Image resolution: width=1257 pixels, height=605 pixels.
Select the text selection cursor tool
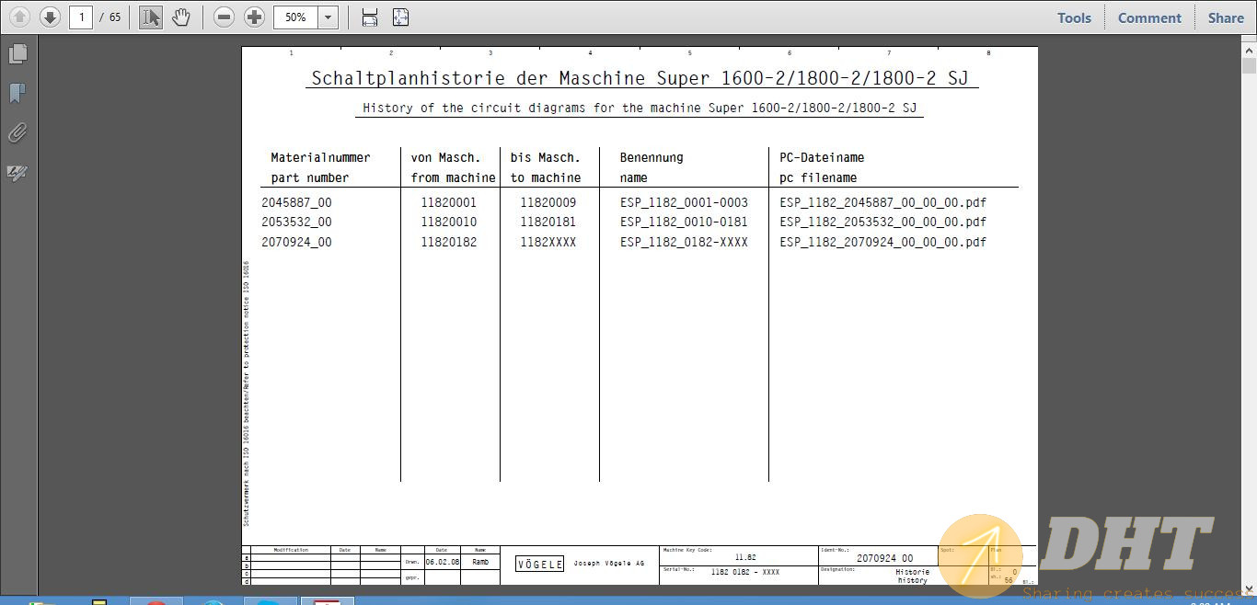pyautogui.click(x=151, y=17)
